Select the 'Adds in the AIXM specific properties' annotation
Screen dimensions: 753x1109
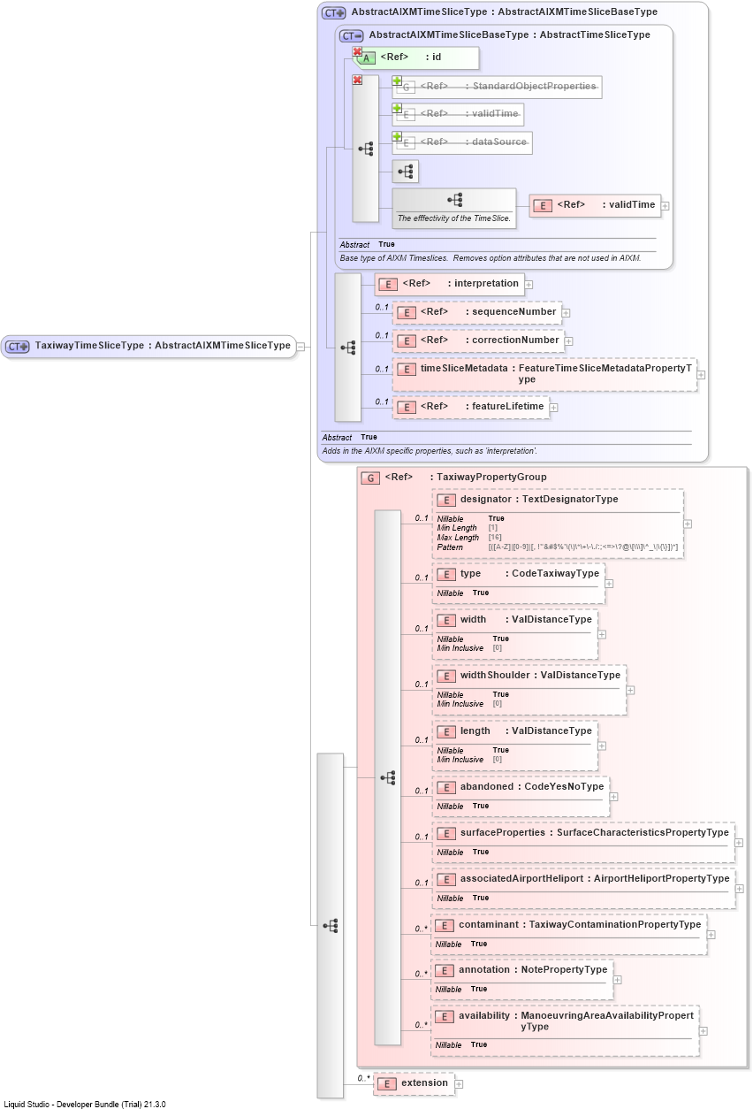click(430, 451)
